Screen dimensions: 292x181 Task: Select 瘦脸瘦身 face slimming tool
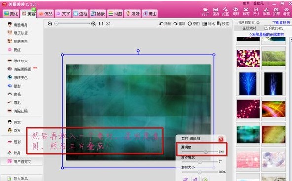(17, 25)
